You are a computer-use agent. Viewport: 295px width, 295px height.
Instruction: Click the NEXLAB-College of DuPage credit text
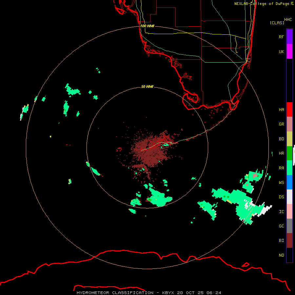click(264, 4)
